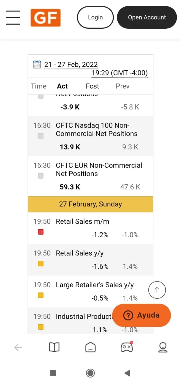Expand the Retail Sales y/y event
The image size is (181, 385).
click(80, 253)
